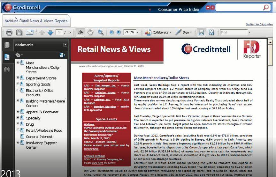Screen dimensions: 276x177
Task: Click 'click here' for archived webinar access
Action: (x=97, y=163)
